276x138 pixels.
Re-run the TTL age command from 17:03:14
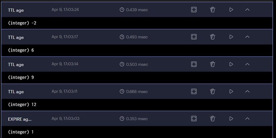click(231, 64)
